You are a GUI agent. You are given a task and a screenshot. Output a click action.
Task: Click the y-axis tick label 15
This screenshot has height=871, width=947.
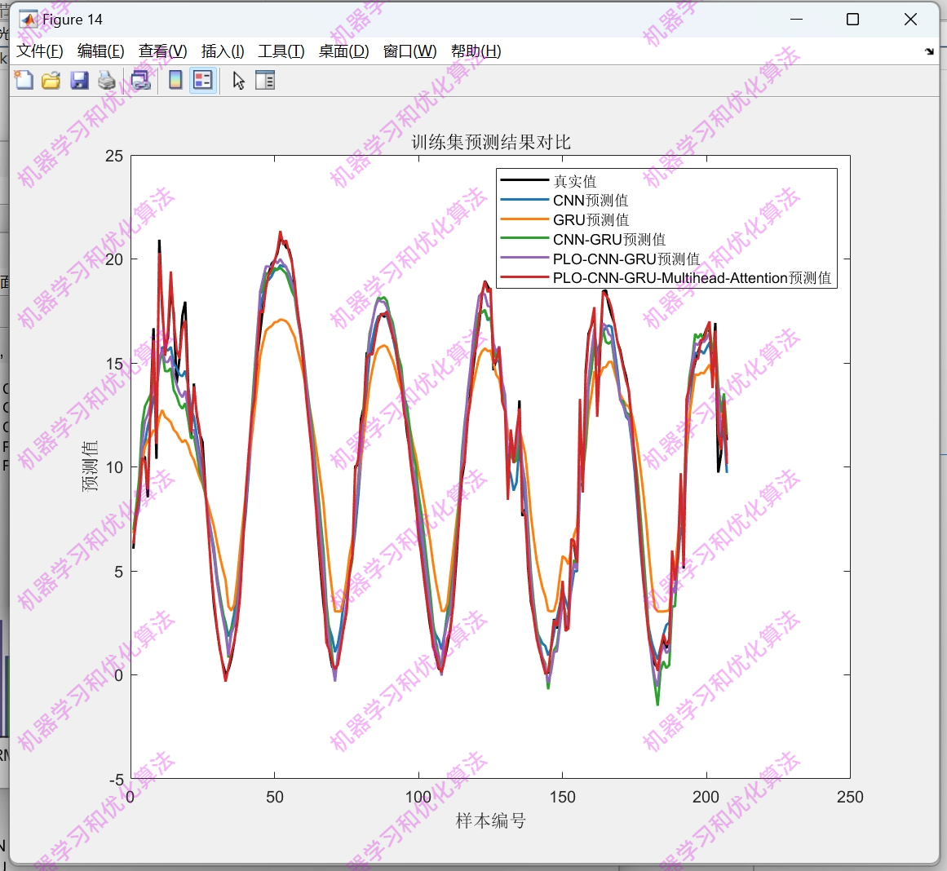[x=114, y=364]
